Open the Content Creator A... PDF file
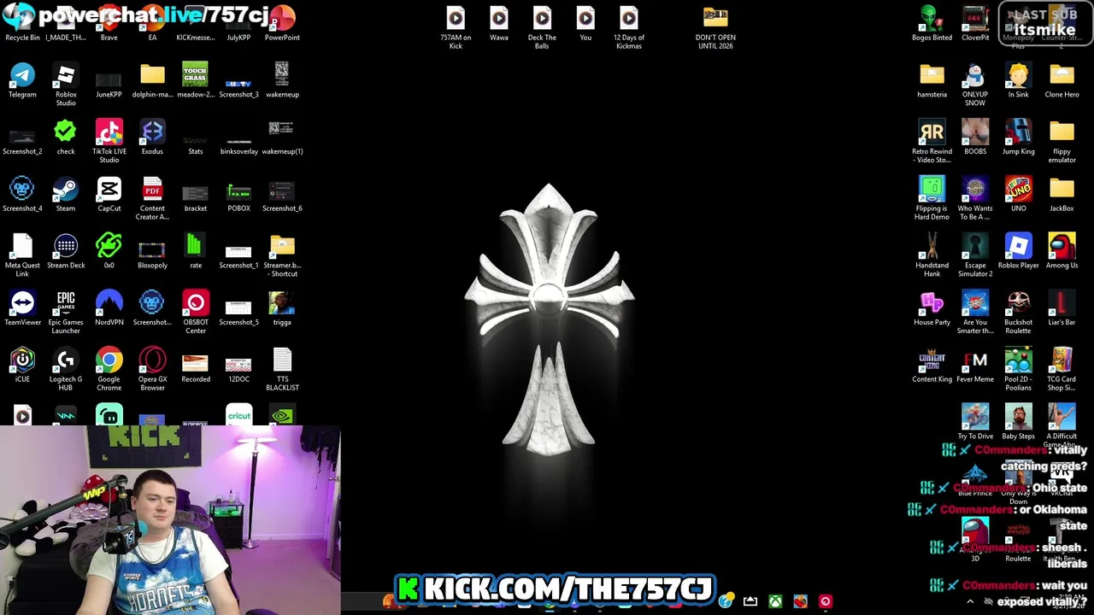 coord(152,198)
